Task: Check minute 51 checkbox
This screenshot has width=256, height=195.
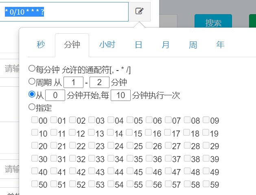Action: click(54, 184)
